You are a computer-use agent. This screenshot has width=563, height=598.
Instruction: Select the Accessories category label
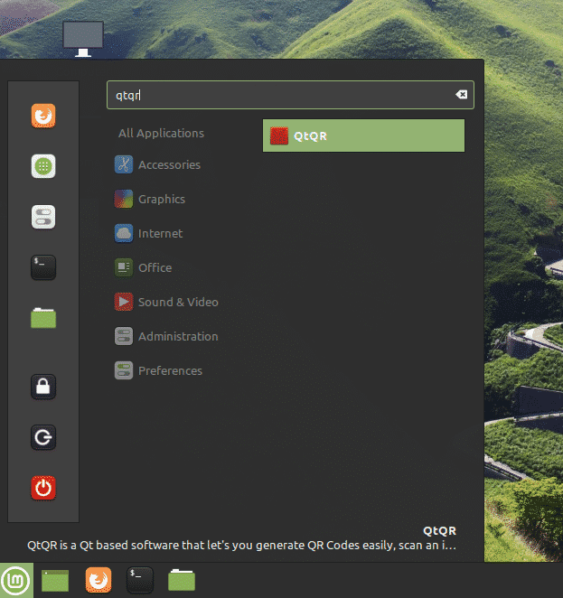tap(169, 164)
